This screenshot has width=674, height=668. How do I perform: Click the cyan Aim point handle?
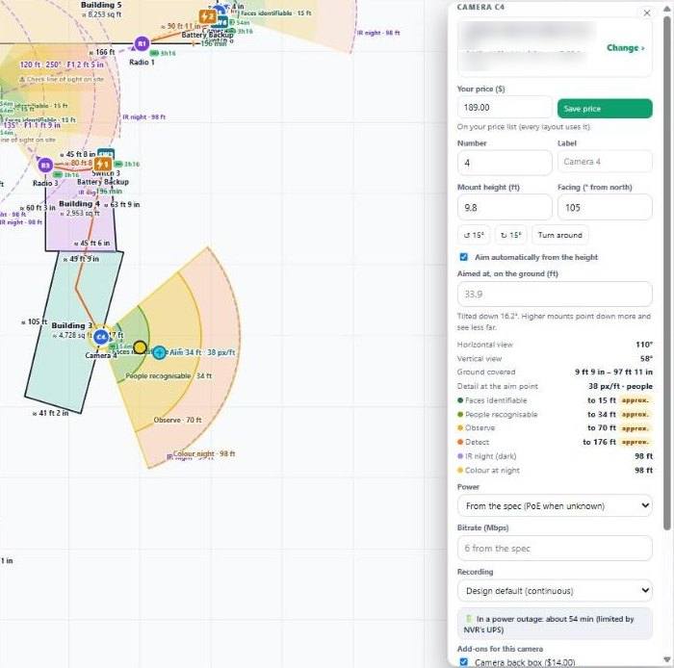click(x=160, y=352)
